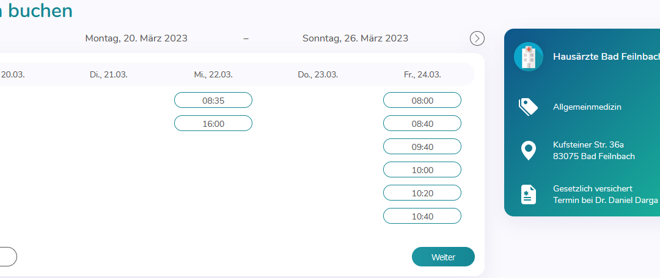The height and width of the screenshot is (278, 660).
Task: Choose the 08:00 Friday time slot
Action: (422, 100)
